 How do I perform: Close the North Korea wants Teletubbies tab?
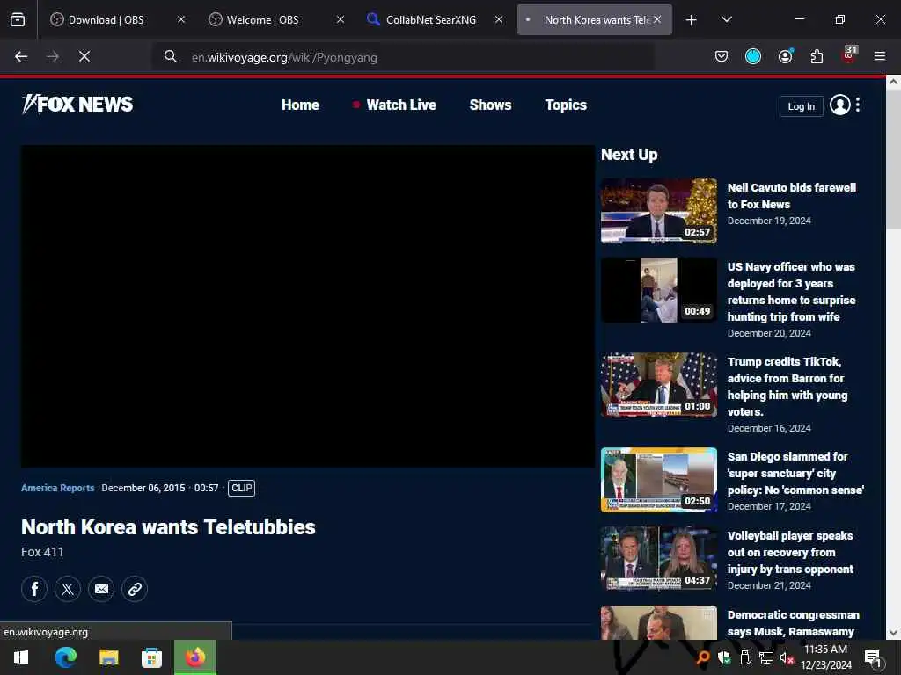[657, 19]
